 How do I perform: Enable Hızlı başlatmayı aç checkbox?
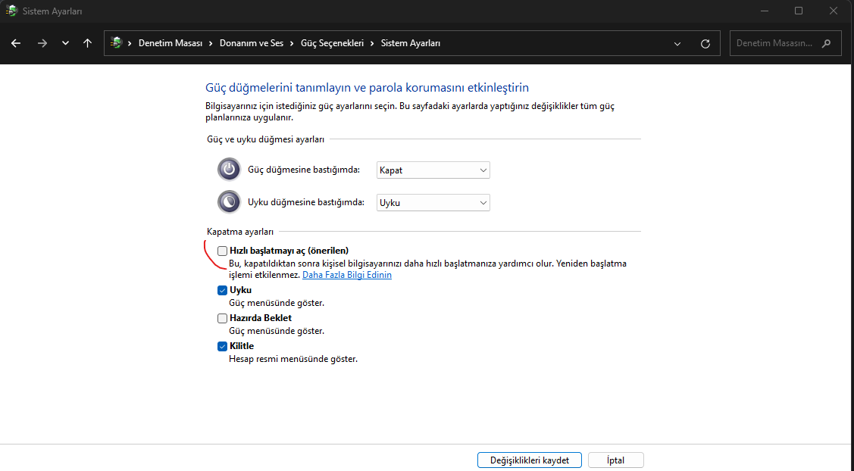222,251
